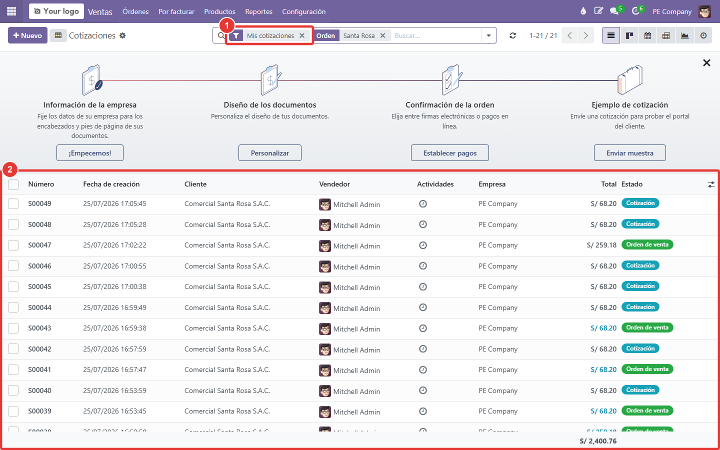Focus the Buscar search field

[x=436, y=35]
